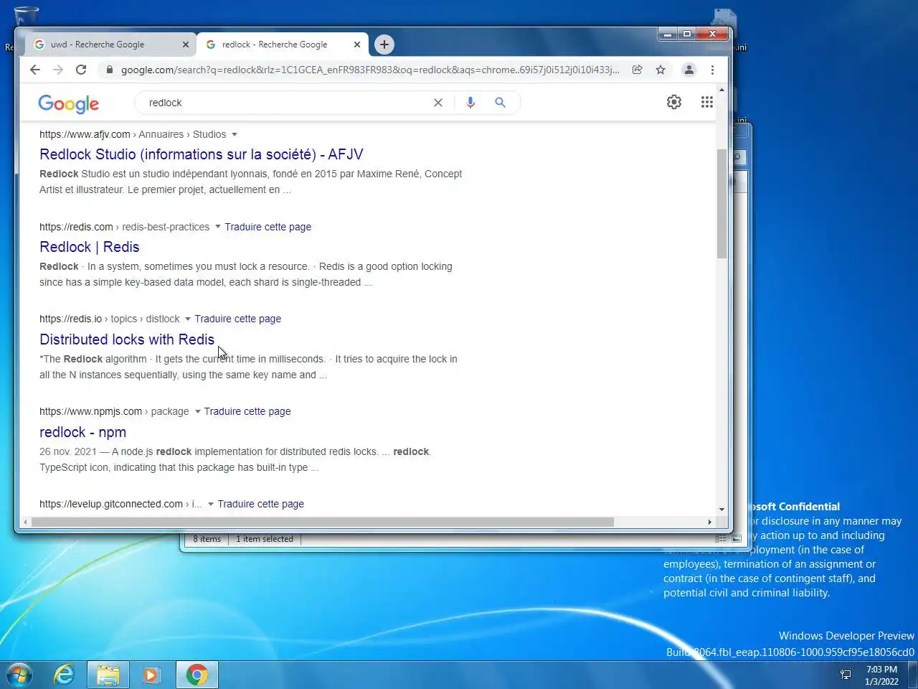
Task: Click '1 item selected' in the background Explorer window
Action: [265, 539]
